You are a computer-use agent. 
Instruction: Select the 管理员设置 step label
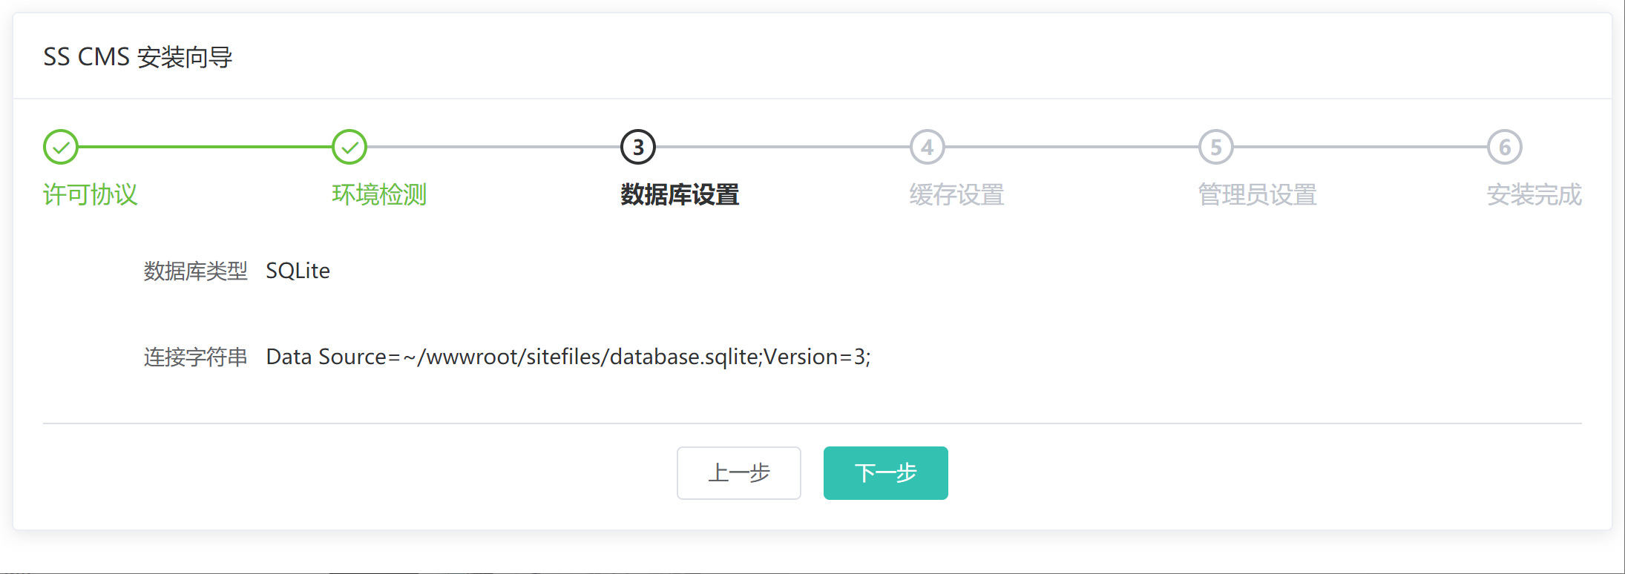tap(1257, 194)
